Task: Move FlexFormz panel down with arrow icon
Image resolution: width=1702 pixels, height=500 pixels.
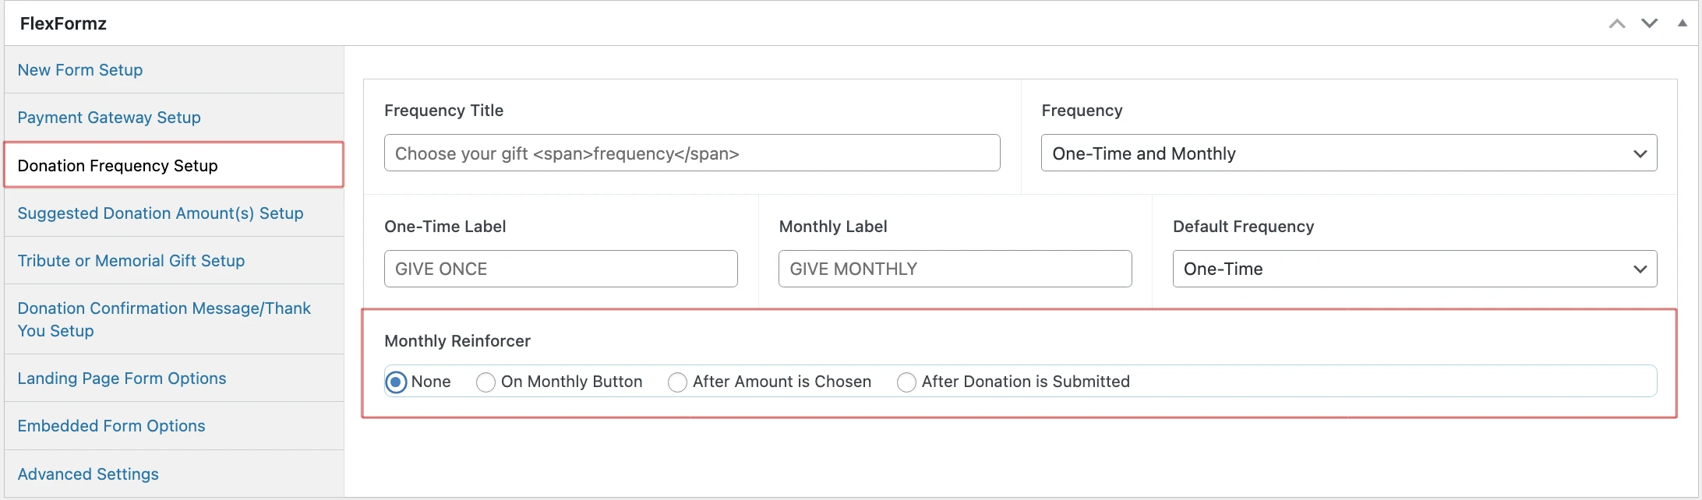Action: click(1649, 23)
